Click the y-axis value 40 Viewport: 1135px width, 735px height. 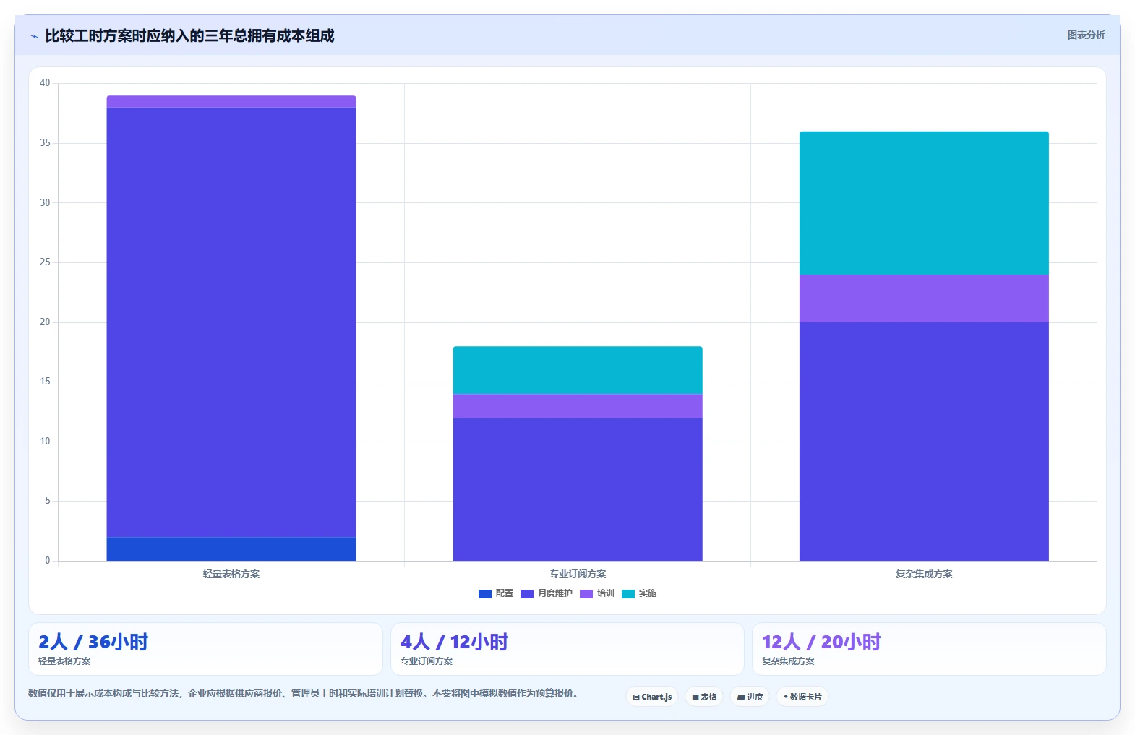point(45,83)
